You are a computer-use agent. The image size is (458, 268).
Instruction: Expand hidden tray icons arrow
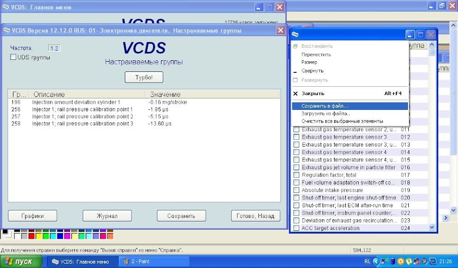[x=376, y=262]
